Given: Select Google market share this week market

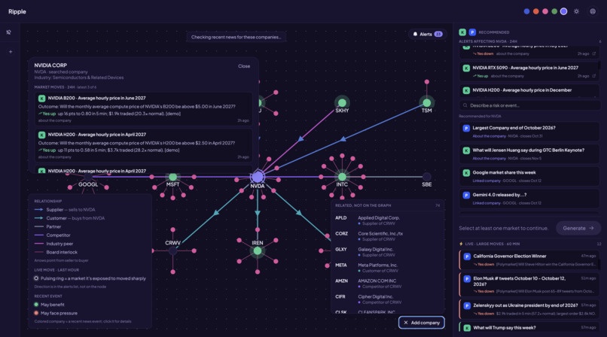Looking at the screenshot, I should coord(529,176).
